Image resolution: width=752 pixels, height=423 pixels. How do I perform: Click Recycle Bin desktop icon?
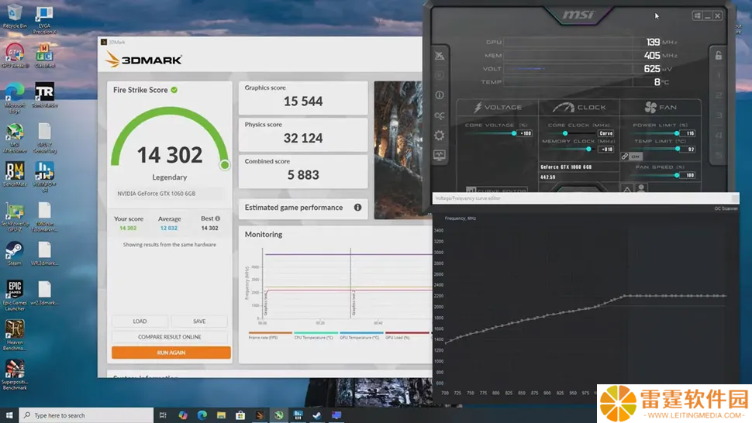[x=15, y=16]
